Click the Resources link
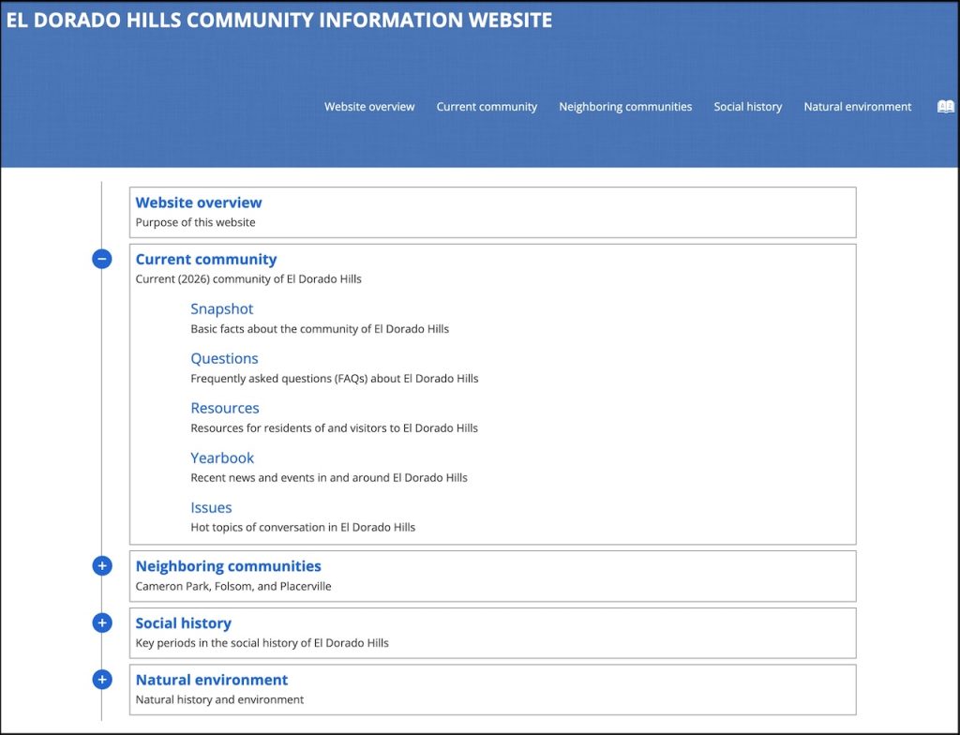 [x=225, y=409]
